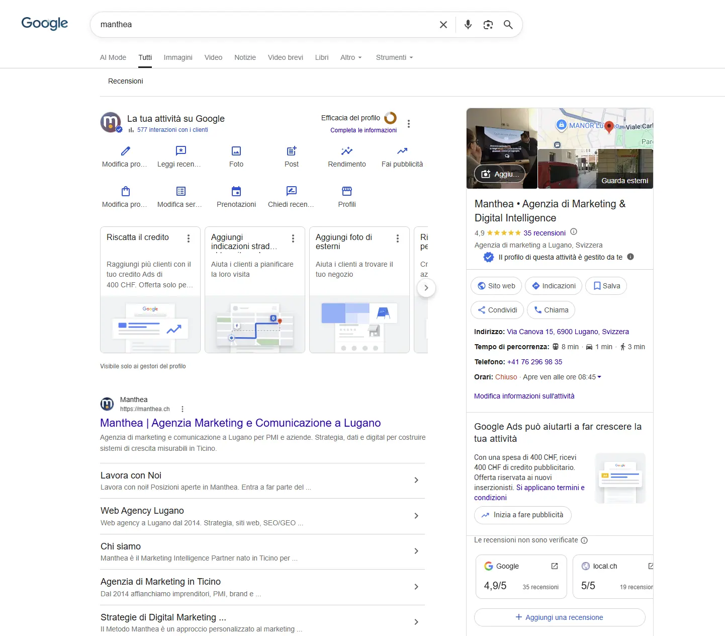Switch to the Notizie tab

(245, 57)
